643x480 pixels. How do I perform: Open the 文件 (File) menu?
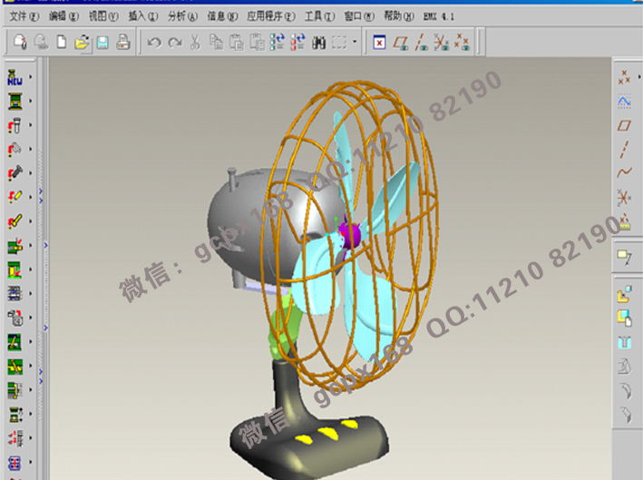pos(24,16)
